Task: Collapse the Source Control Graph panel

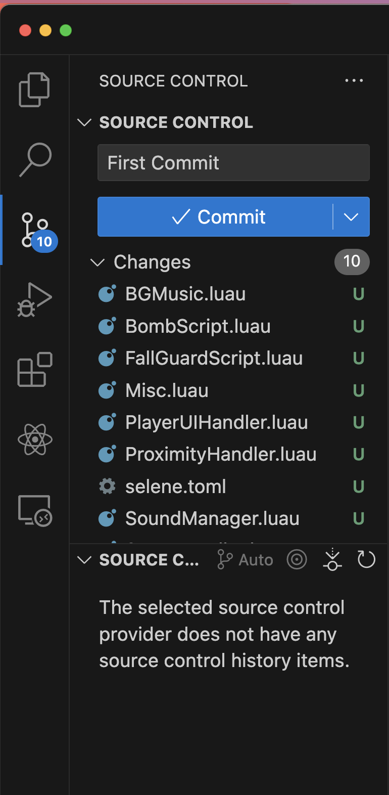Action: (84, 559)
